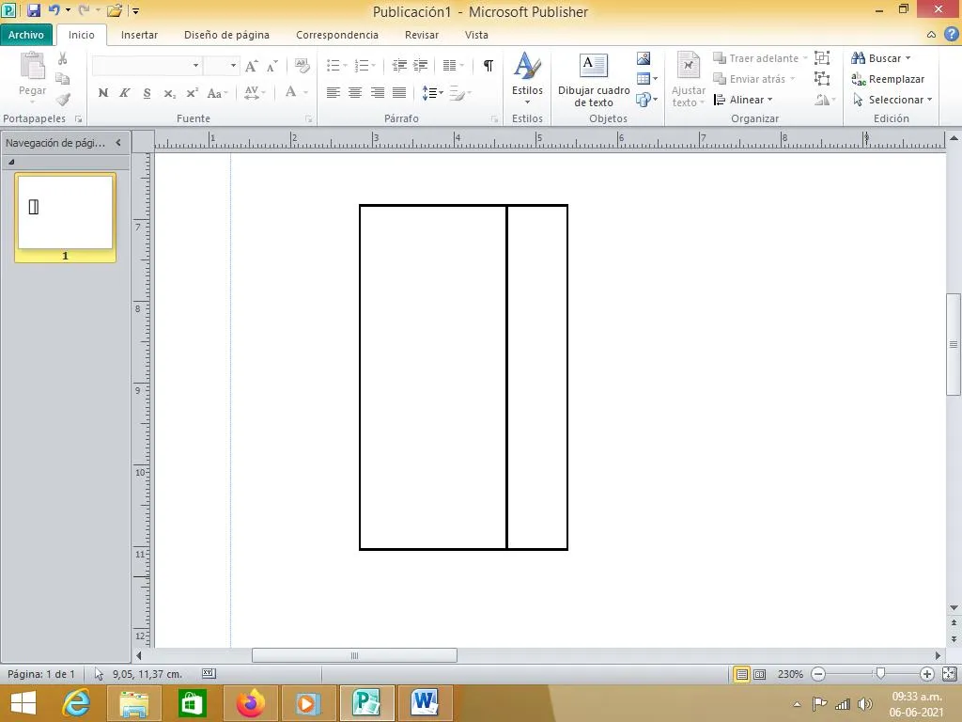Click Enviar atrás option
This screenshot has width=962, height=722.
754,79
